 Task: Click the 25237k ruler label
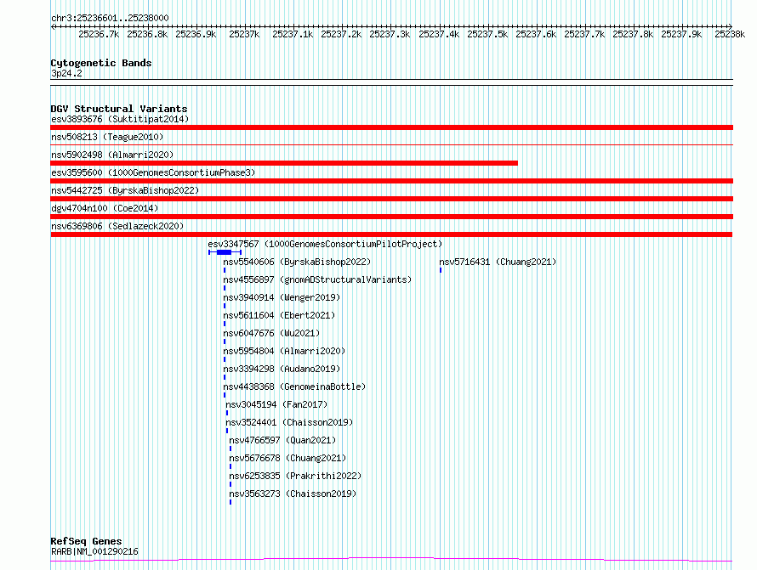244,34
